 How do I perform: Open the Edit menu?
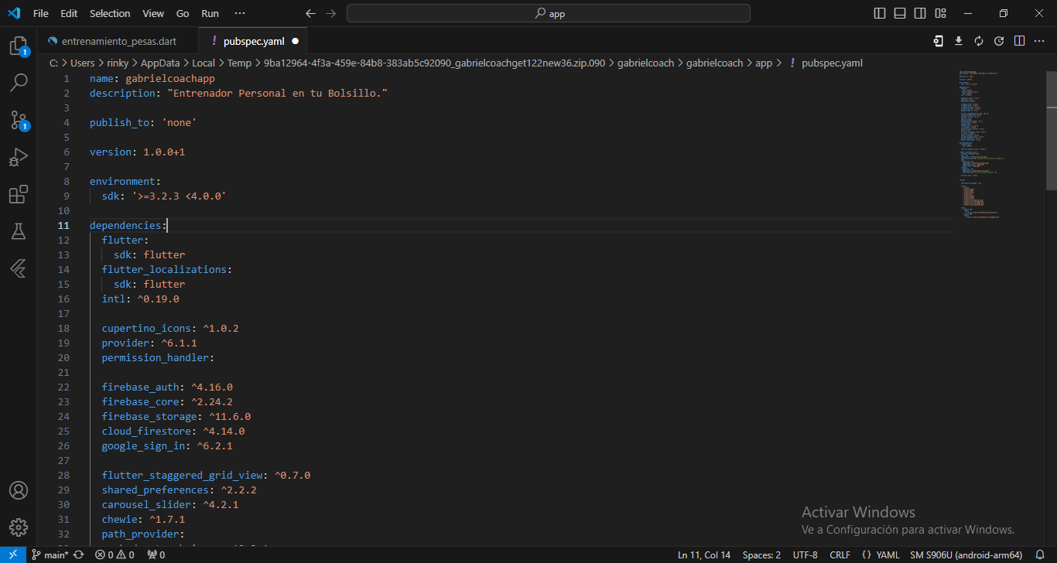(x=69, y=13)
